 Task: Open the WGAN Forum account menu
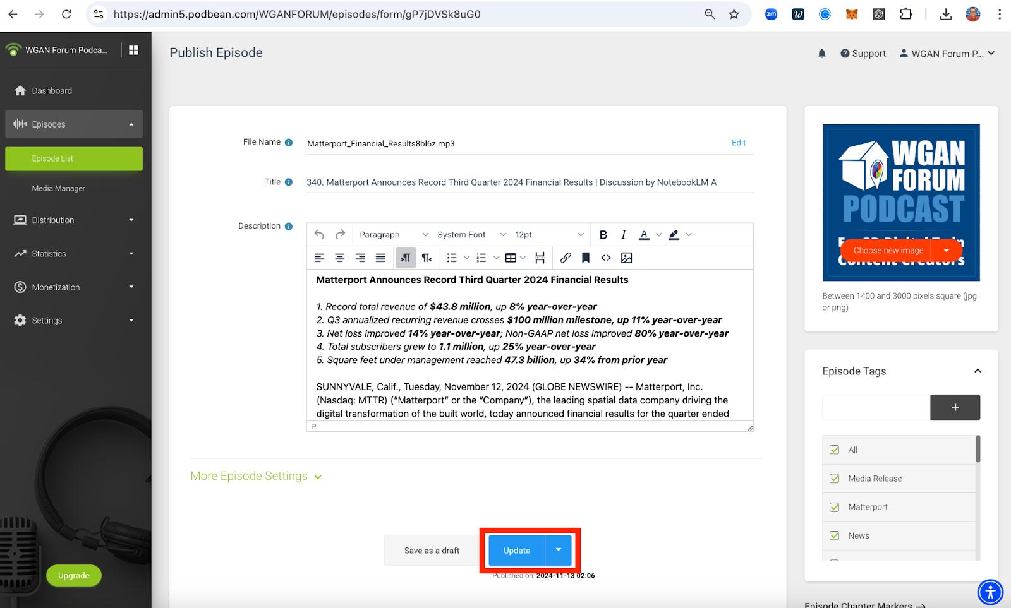[947, 54]
